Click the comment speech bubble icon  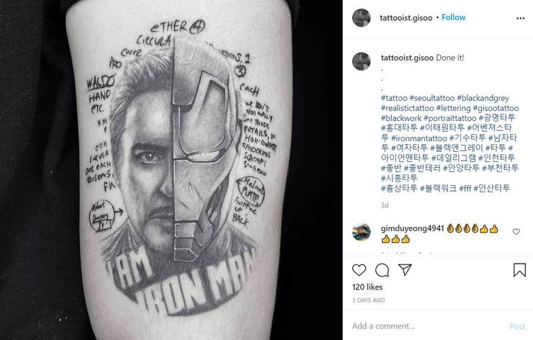tap(385, 270)
